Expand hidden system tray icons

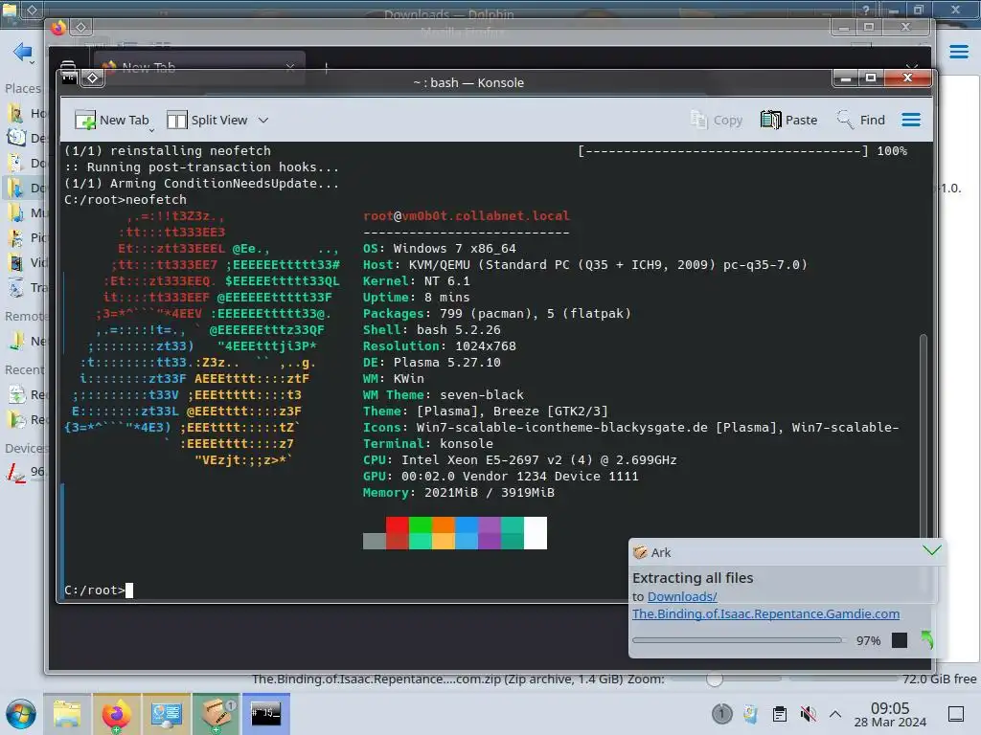[835, 713]
